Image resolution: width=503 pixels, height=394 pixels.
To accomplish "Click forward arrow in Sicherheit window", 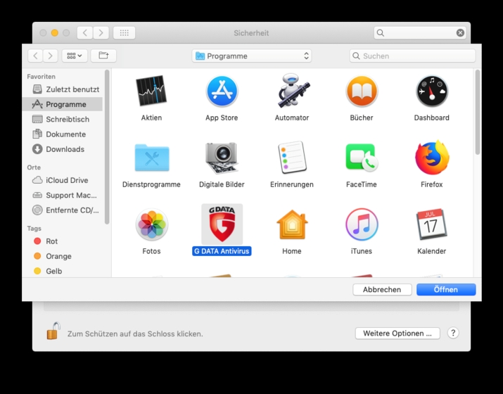I will (x=101, y=33).
